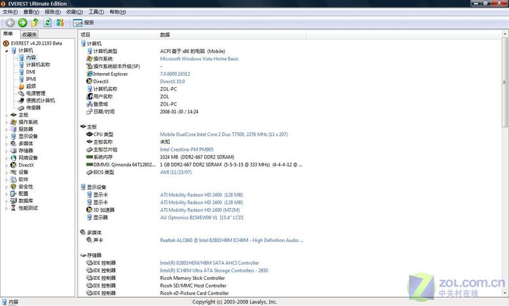Open the 收藏(O) menu
509x306 pixels.
[74, 12]
